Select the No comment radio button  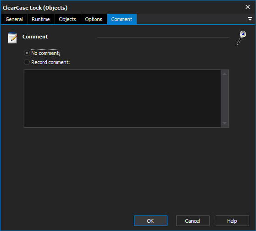point(27,53)
